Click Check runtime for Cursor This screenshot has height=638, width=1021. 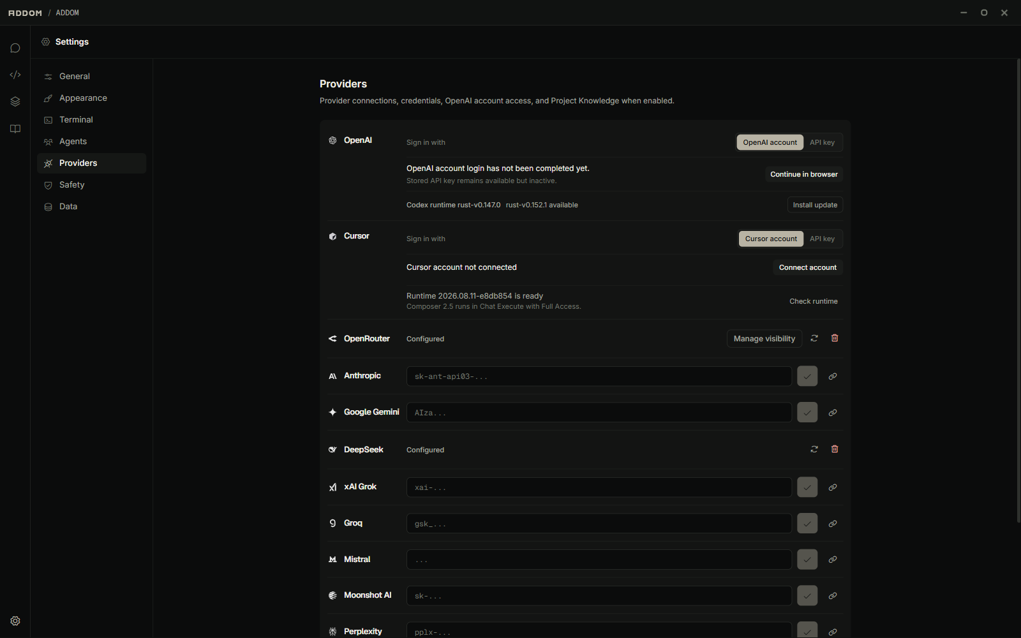814,301
